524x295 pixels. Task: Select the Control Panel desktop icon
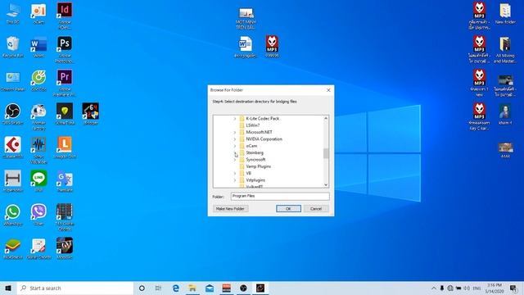(13, 81)
